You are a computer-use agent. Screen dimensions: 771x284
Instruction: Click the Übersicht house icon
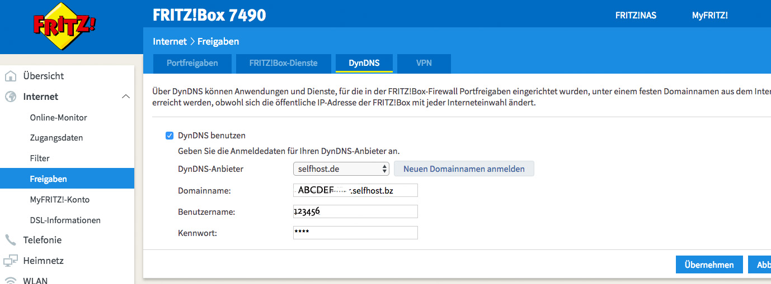[11, 76]
